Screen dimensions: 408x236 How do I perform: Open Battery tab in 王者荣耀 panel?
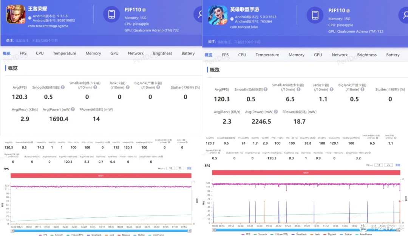188,53
